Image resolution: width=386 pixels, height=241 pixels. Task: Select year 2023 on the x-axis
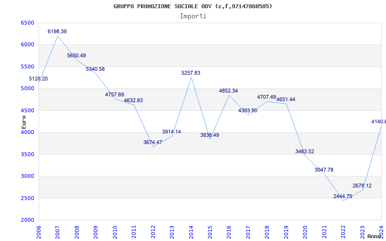(x=362, y=232)
